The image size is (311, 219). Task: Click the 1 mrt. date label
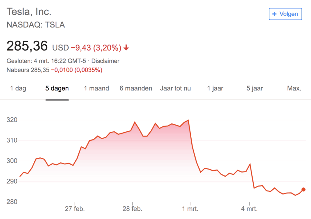[x=190, y=209]
